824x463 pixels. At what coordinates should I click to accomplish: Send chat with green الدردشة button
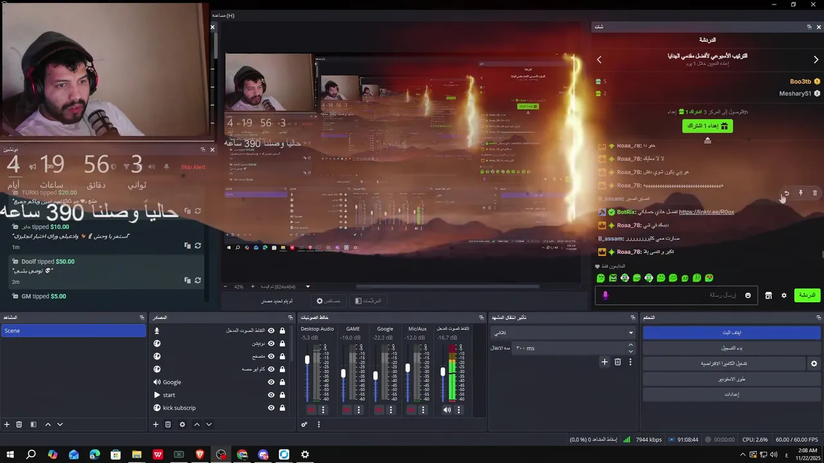807,295
